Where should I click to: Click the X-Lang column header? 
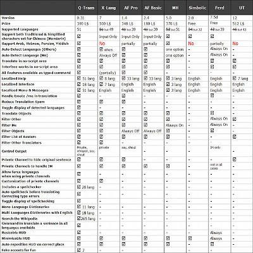click(x=109, y=8)
